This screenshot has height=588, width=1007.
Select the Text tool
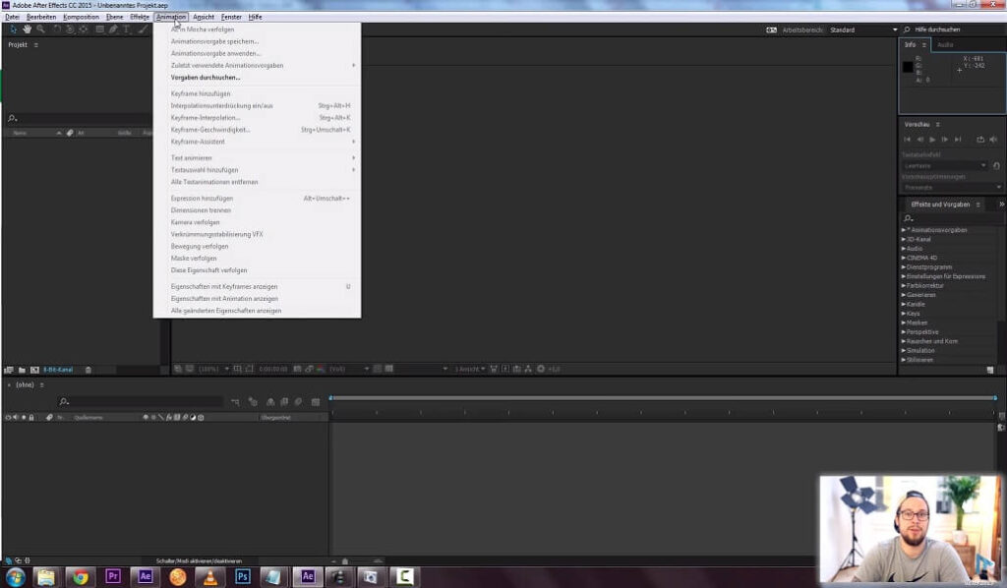tap(127, 29)
